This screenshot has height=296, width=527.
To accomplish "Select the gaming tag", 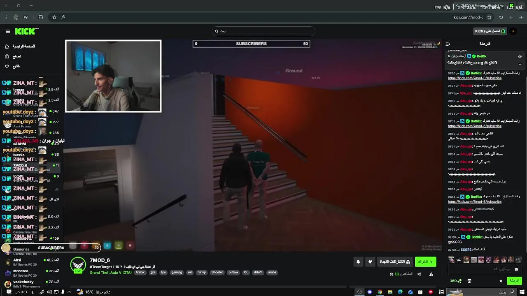I will click(177, 272).
